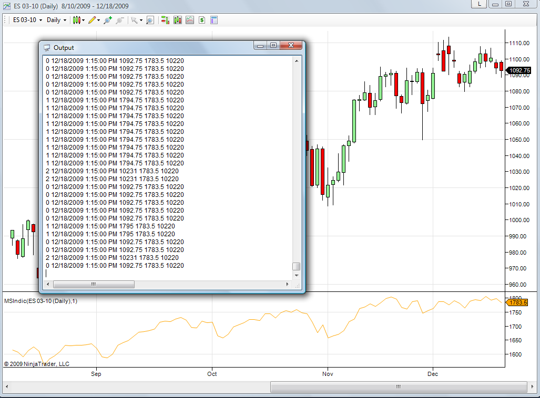
Task: Click the first Output line with 1795
Action: pos(110,226)
